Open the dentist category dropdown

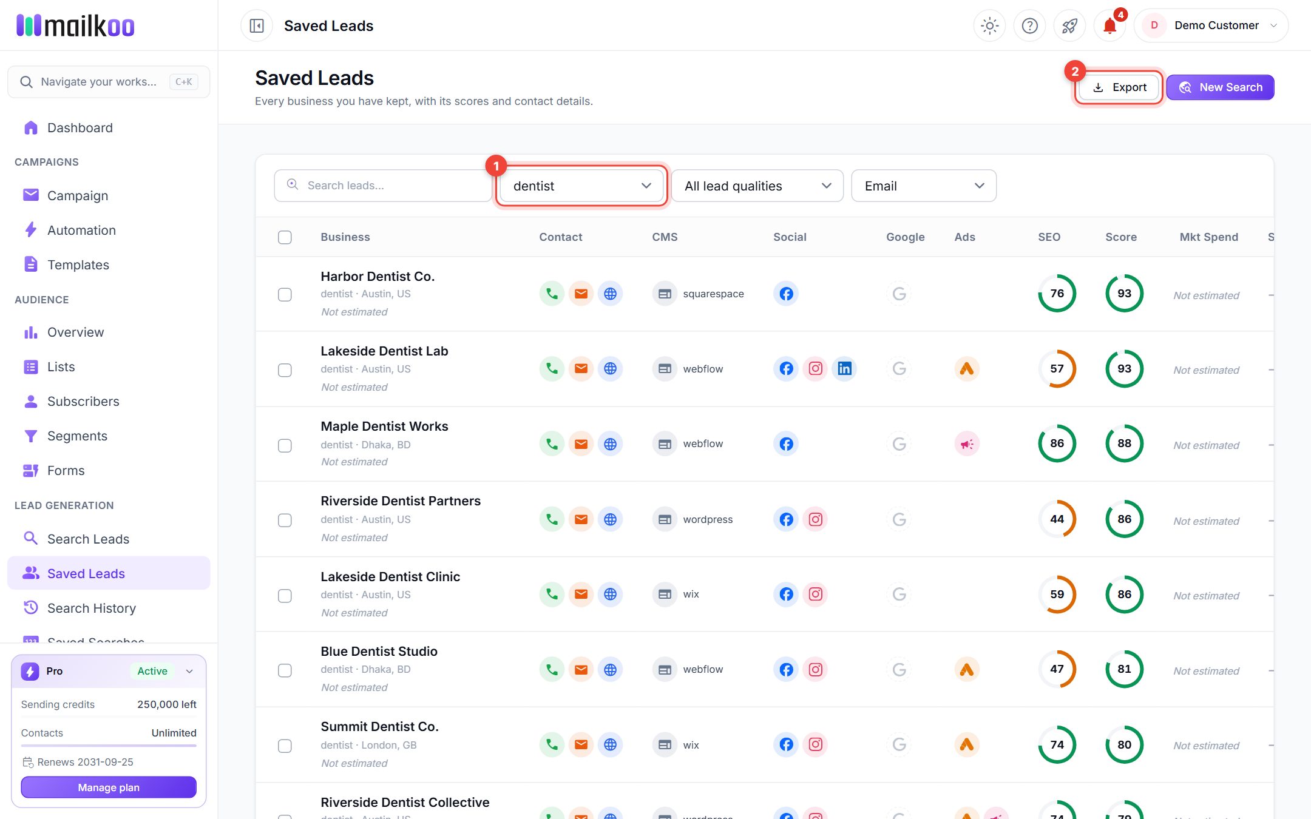point(581,186)
